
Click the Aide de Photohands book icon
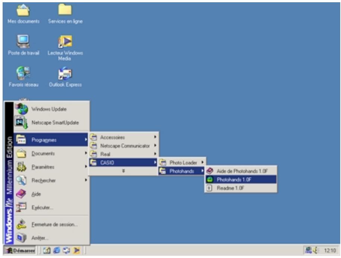click(210, 171)
